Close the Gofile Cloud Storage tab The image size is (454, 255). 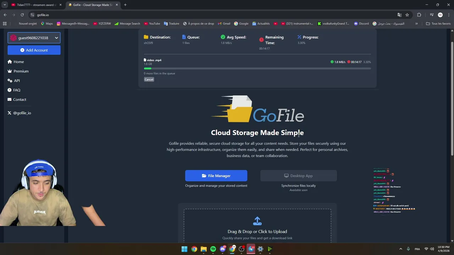(x=117, y=5)
